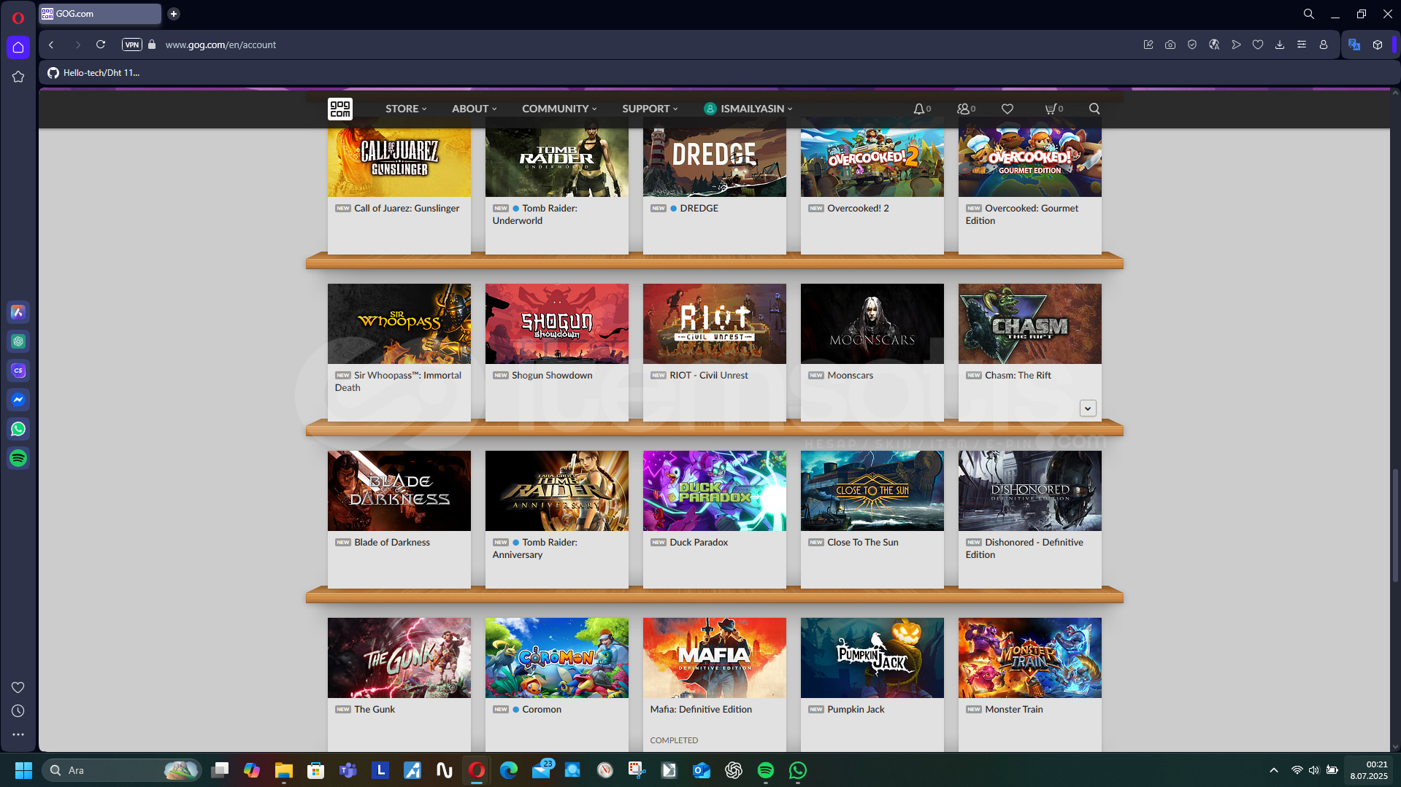Open Spotify in Opera sidebar
This screenshot has height=787, width=1401.
click(x=18, y=458)
